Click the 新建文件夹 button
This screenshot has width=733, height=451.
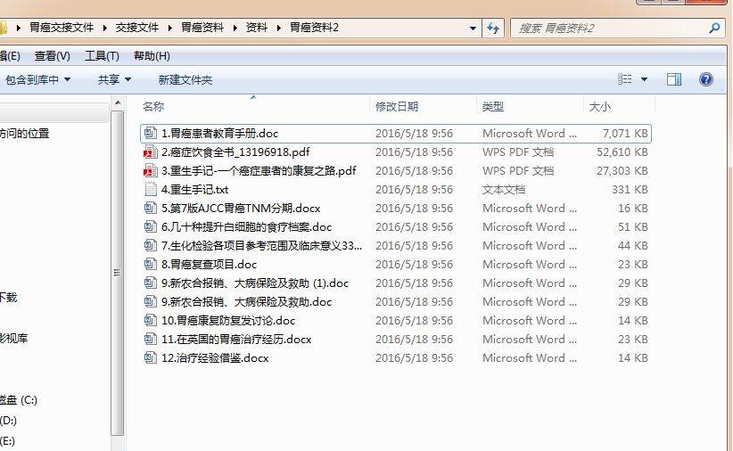(185, 80)
